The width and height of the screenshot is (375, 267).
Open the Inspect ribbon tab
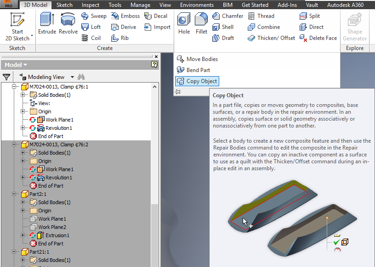tap(90, 5)
